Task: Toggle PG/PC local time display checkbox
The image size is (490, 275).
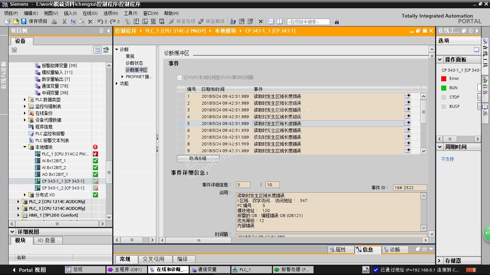Action: click(180, 77)
